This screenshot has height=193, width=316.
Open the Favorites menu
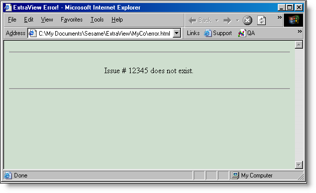pos(71,20)
